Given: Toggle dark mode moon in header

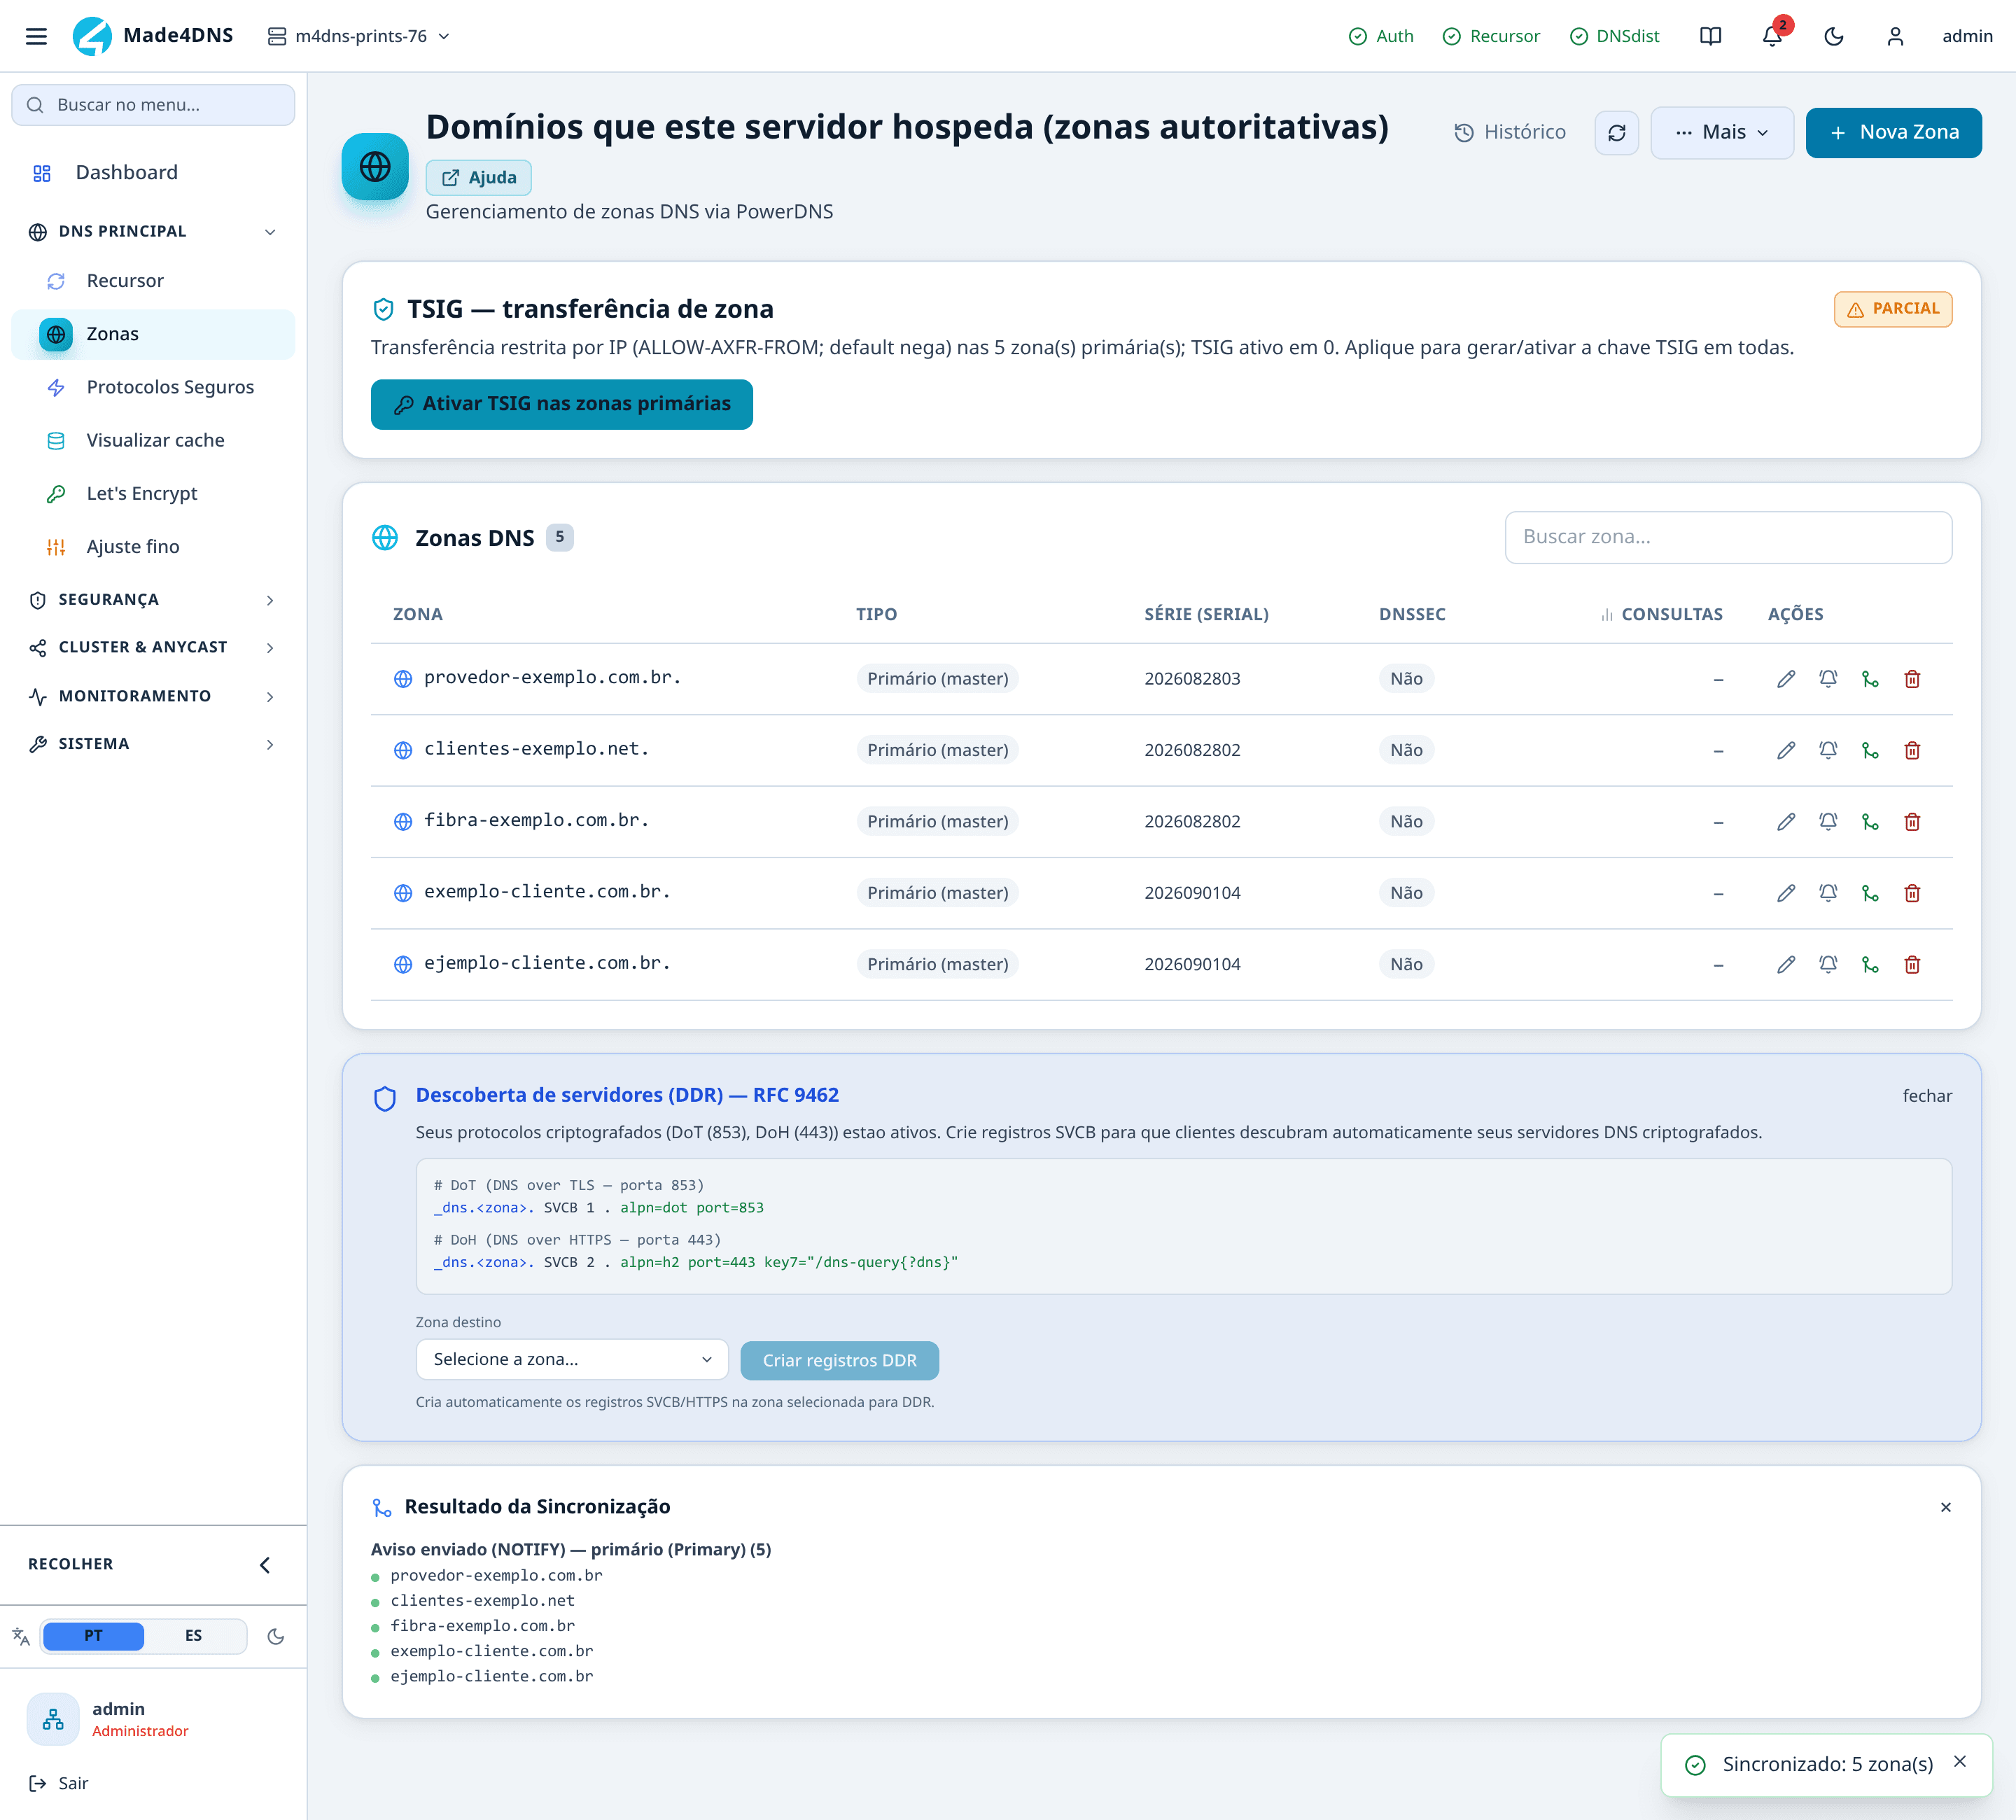Looking at the screenshot, I should [x=1833, y=36].
